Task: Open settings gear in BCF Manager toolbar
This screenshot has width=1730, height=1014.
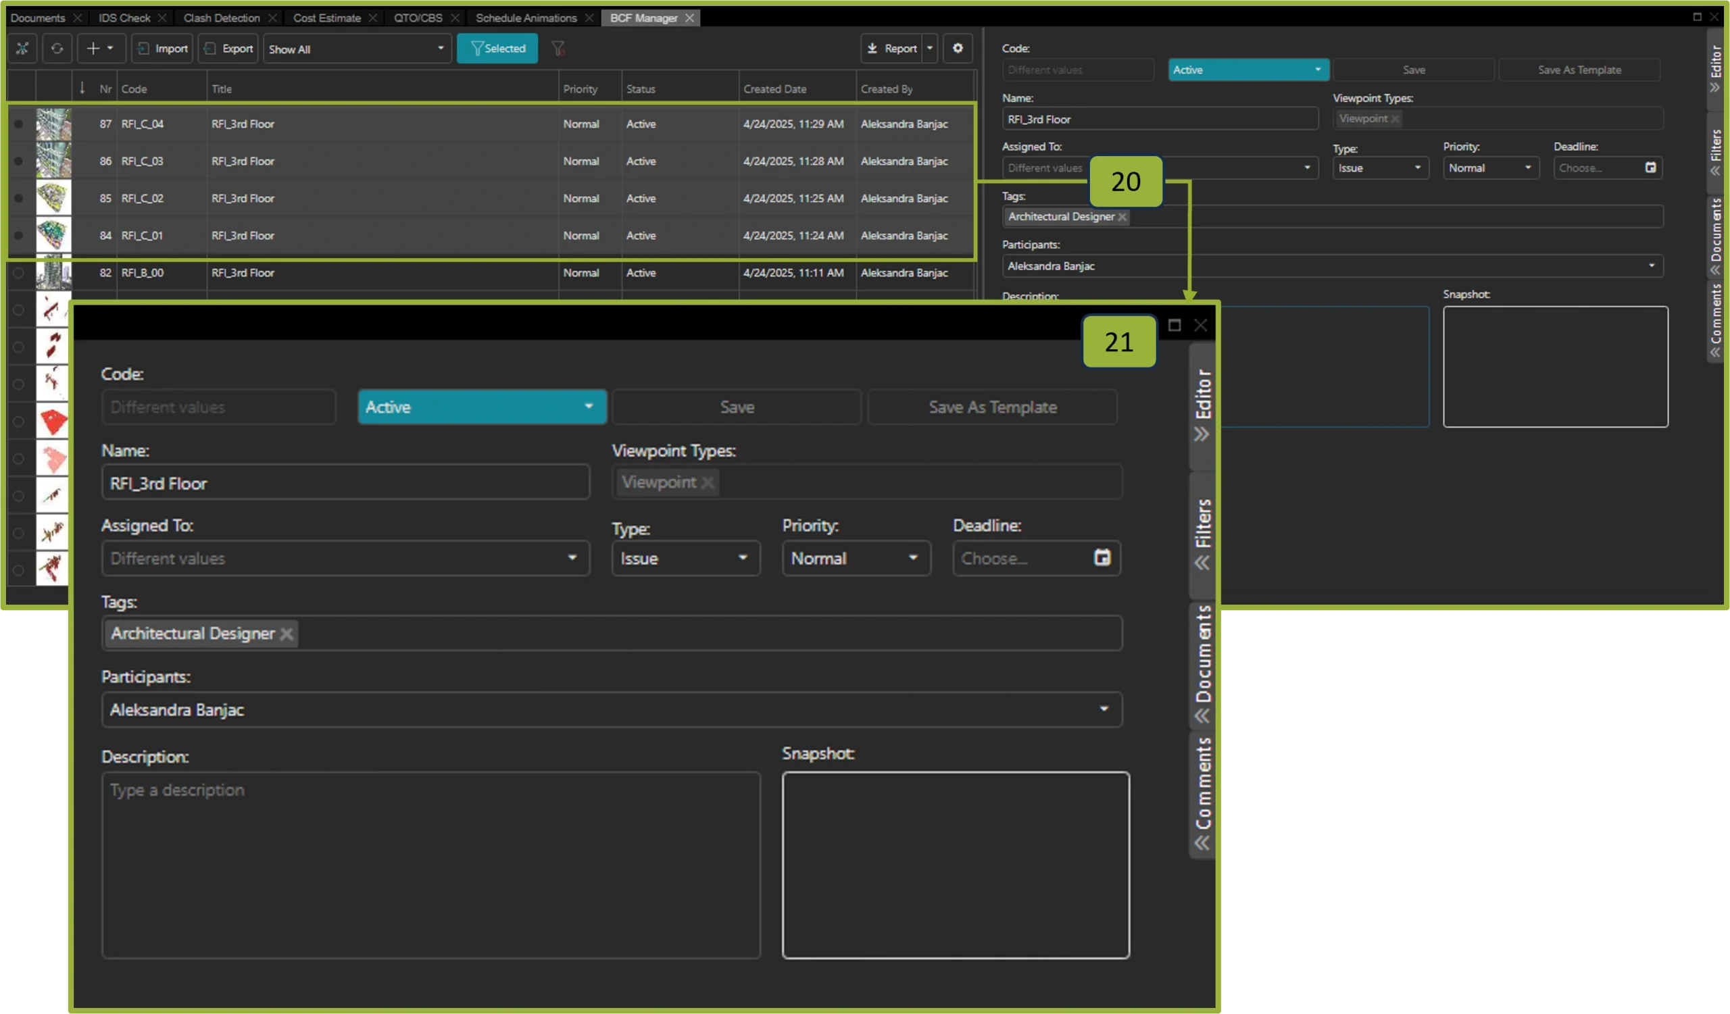Action: point(957,48)
